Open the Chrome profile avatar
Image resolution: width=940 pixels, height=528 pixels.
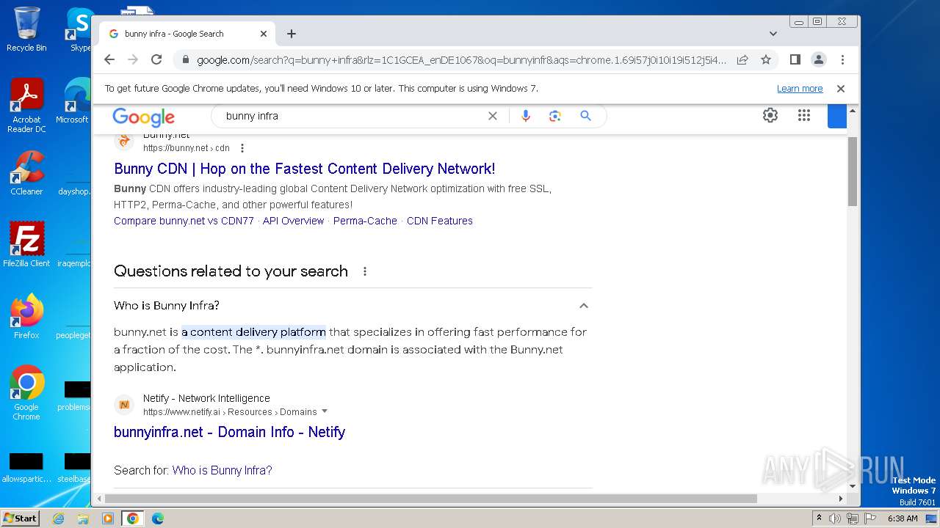coord(819,59)
